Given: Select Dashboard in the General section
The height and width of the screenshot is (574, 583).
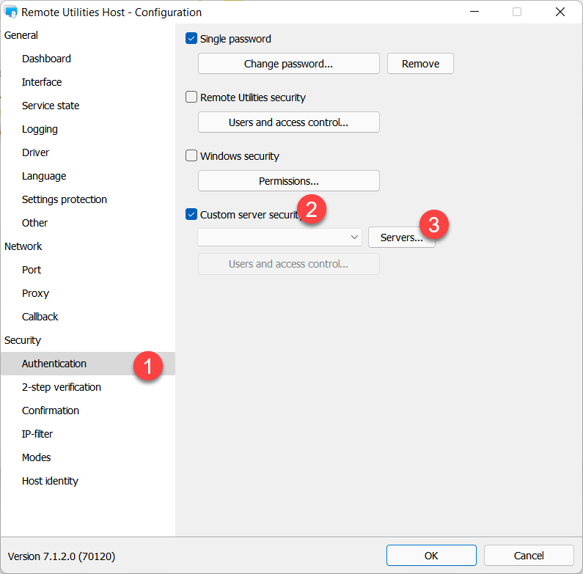Looking at the screenshot, I should (x=46, y=59).
